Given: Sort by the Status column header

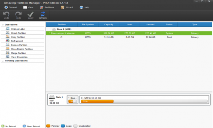Looking at the screenshot, I should 169,25.
